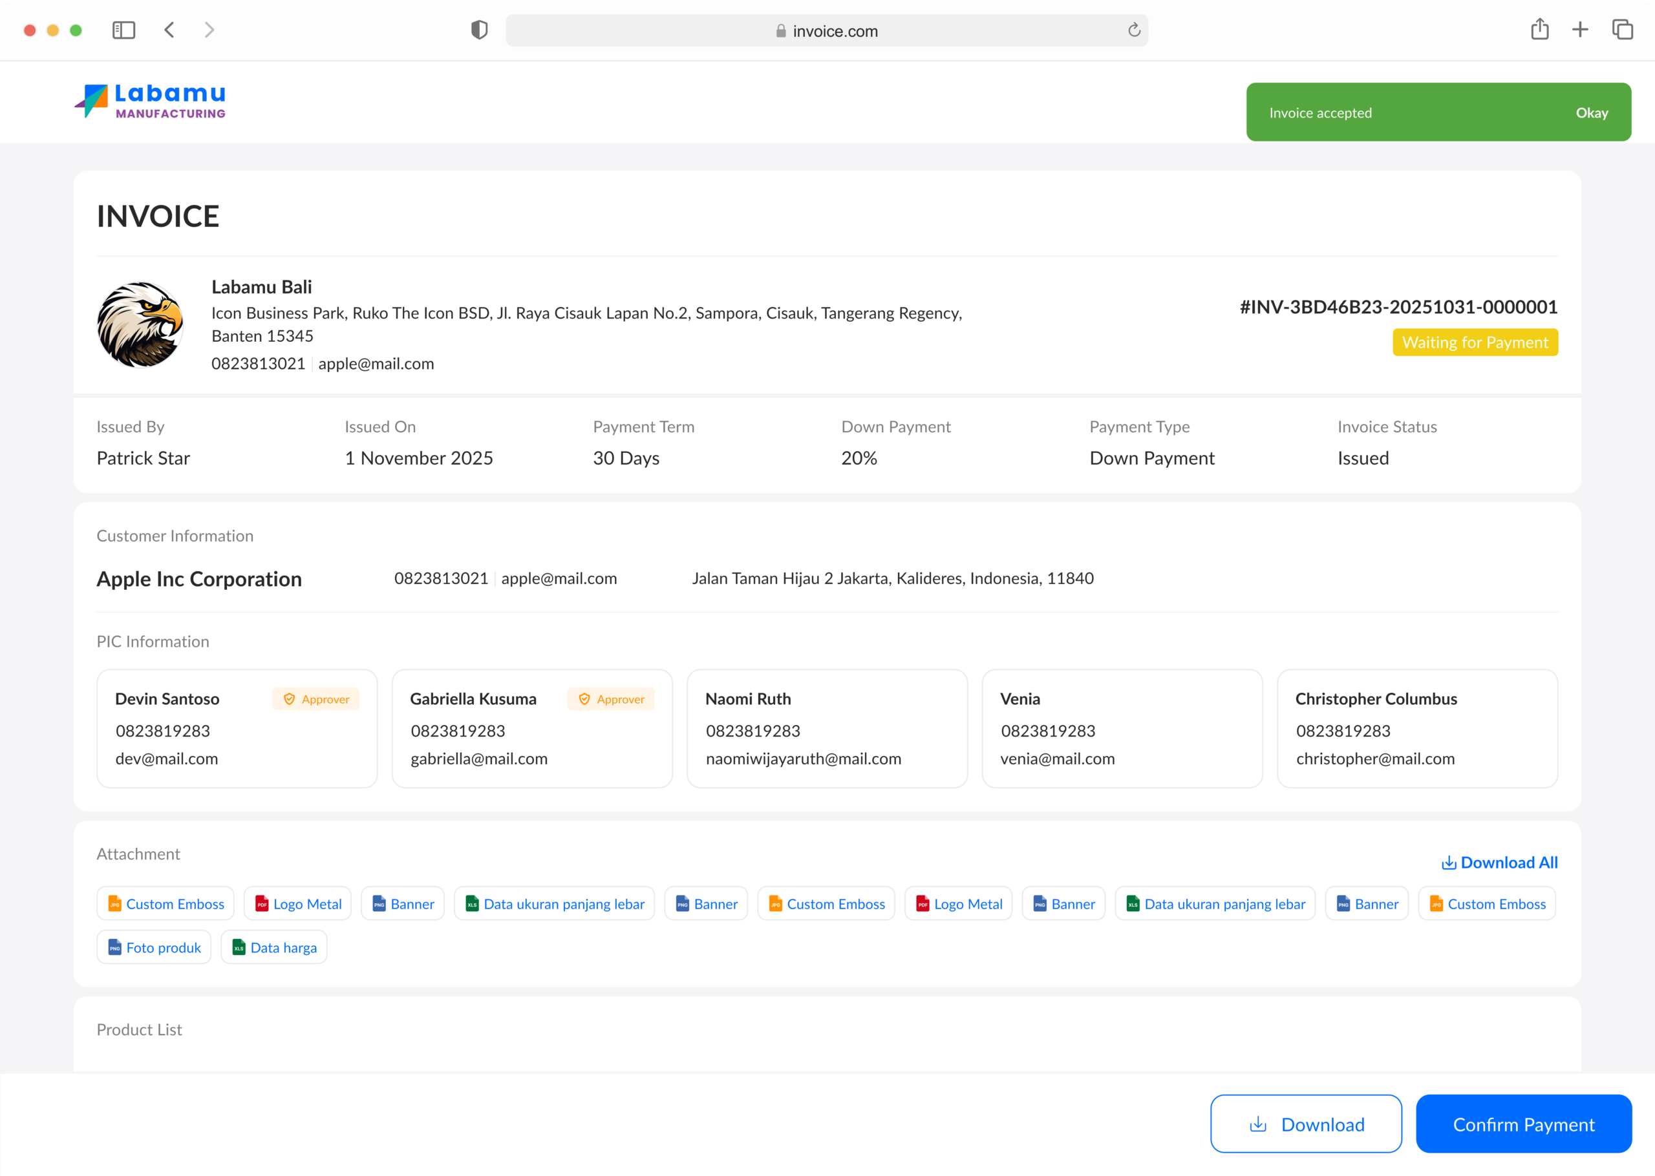Open a new tab with plus icon
This screenshot has width=1655, height=1176.
[x=1579, y=30]
